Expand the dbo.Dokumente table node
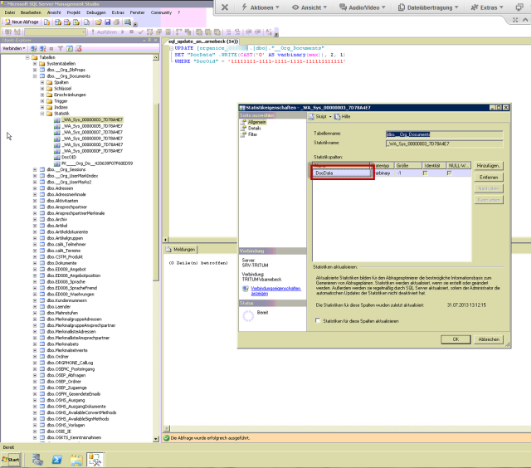 (35, 263)
